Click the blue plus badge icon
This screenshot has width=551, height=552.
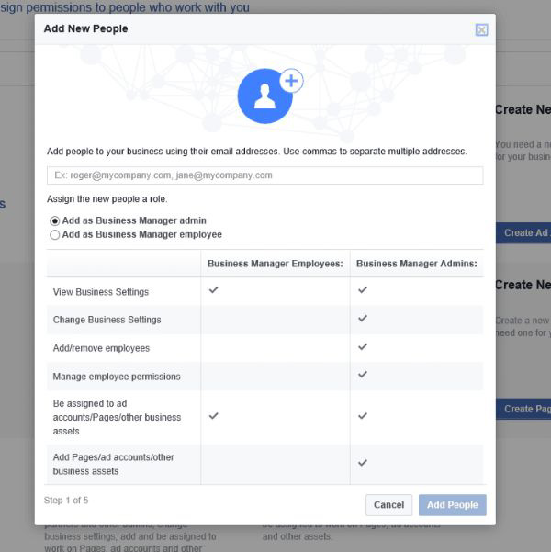[291, 81]
